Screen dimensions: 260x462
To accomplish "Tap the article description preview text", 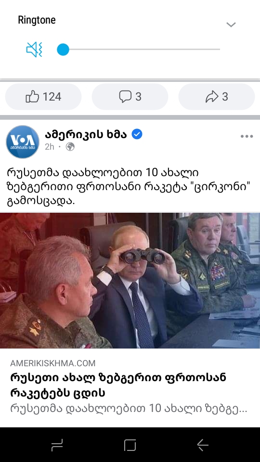I will (x=129, y=409).
